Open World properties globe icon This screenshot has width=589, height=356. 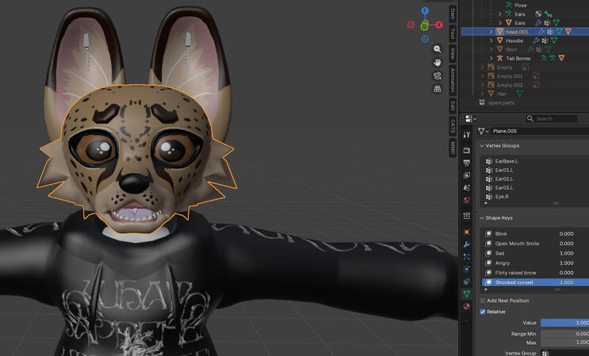pos(467,200)
